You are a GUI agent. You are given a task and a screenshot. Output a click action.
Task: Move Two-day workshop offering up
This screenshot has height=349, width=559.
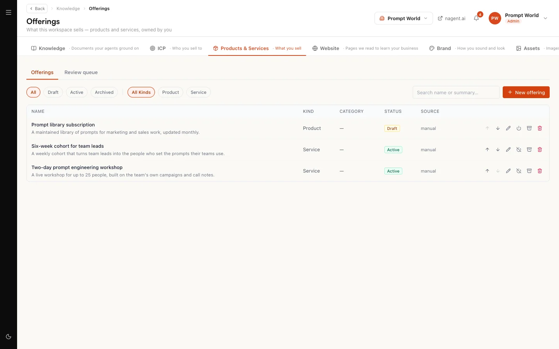487,171
